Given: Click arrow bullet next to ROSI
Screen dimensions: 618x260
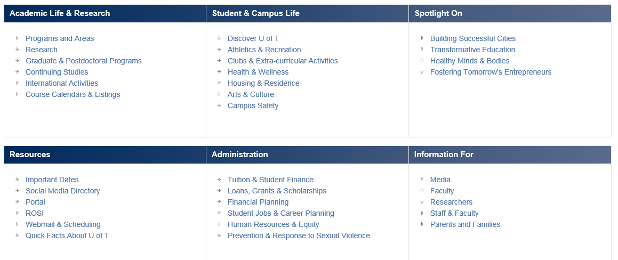Looking at the screenshot, I should [17, 213].
